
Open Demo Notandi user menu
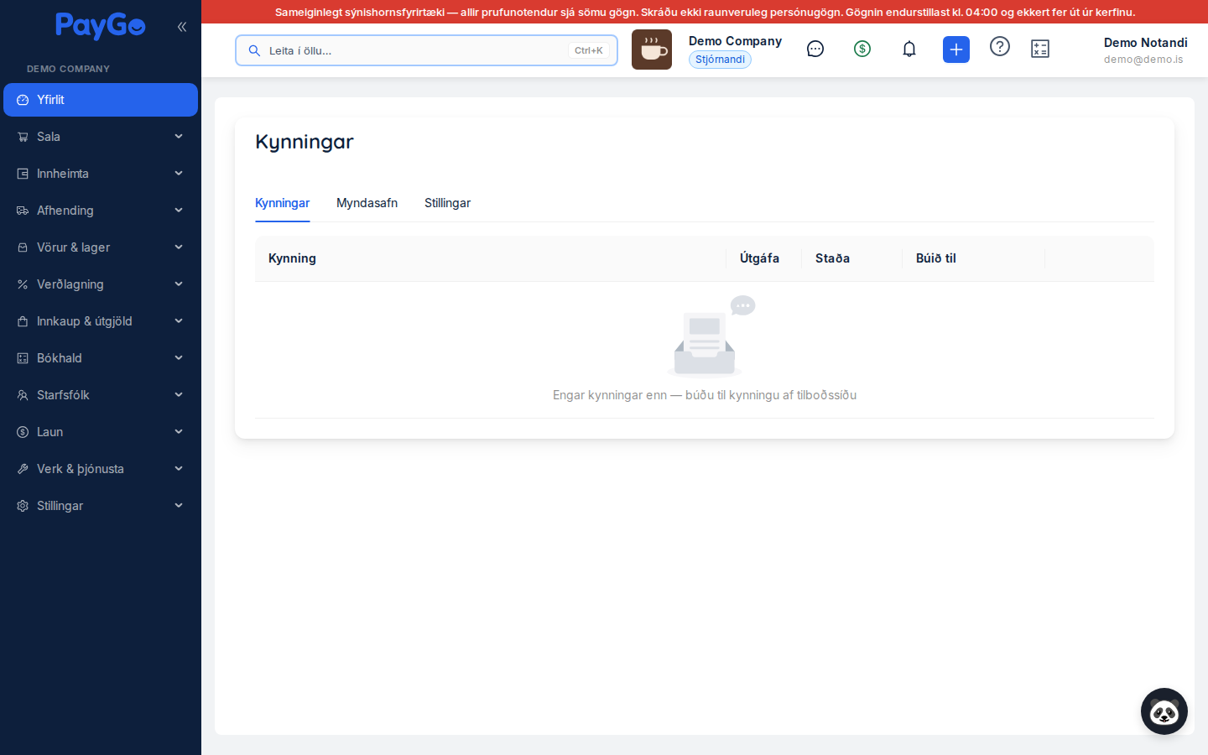tap(1145, 50)
